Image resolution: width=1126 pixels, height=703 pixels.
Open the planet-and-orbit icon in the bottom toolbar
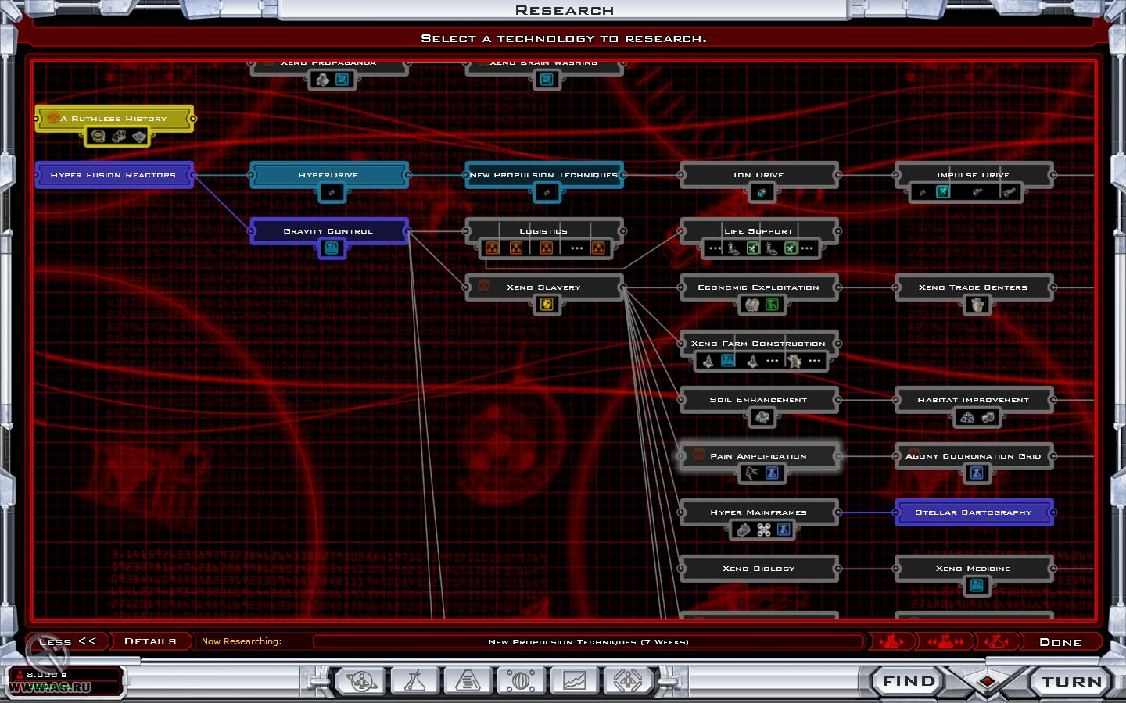(x=362, y=681)
